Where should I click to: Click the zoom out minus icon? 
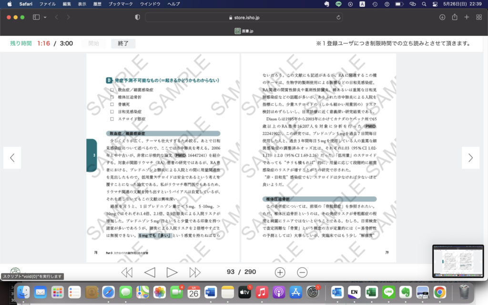click(302, 272)
